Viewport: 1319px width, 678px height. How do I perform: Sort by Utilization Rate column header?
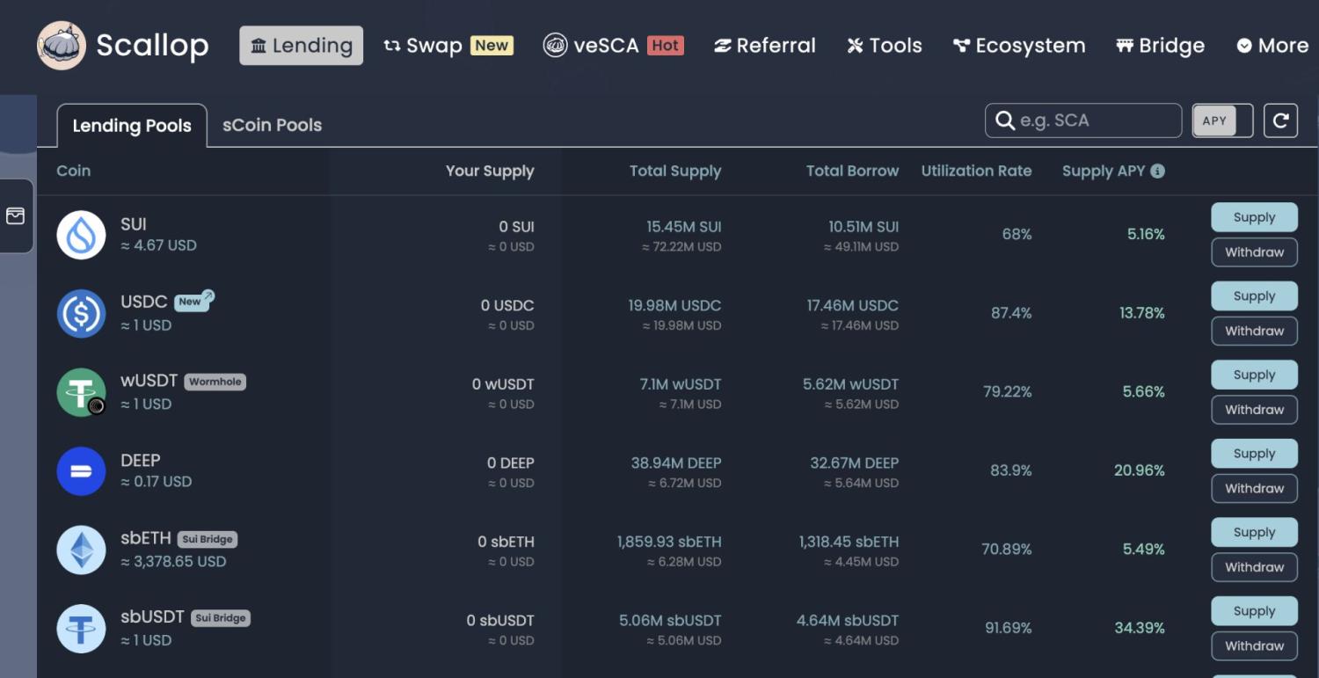pos(976,171)
